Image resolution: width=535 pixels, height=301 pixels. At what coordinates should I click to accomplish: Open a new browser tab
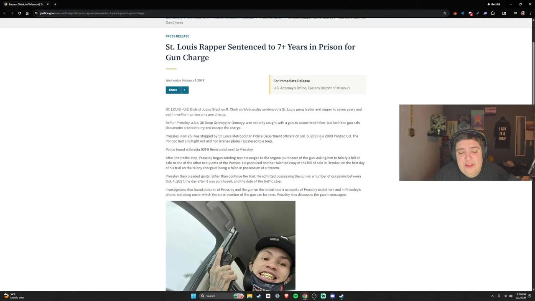pyautogui.click(x=55, y=4)
